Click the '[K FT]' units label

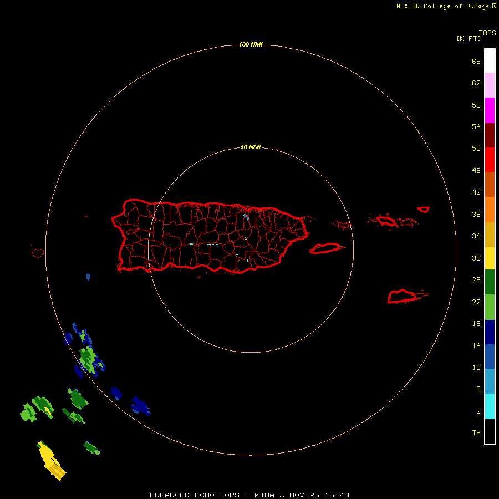[x=469, y=39]
